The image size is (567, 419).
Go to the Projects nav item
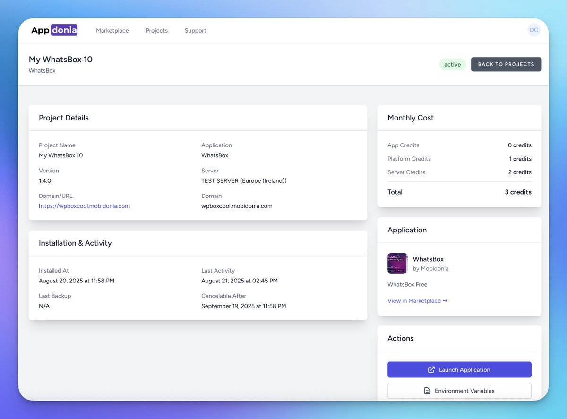point(157,31)
